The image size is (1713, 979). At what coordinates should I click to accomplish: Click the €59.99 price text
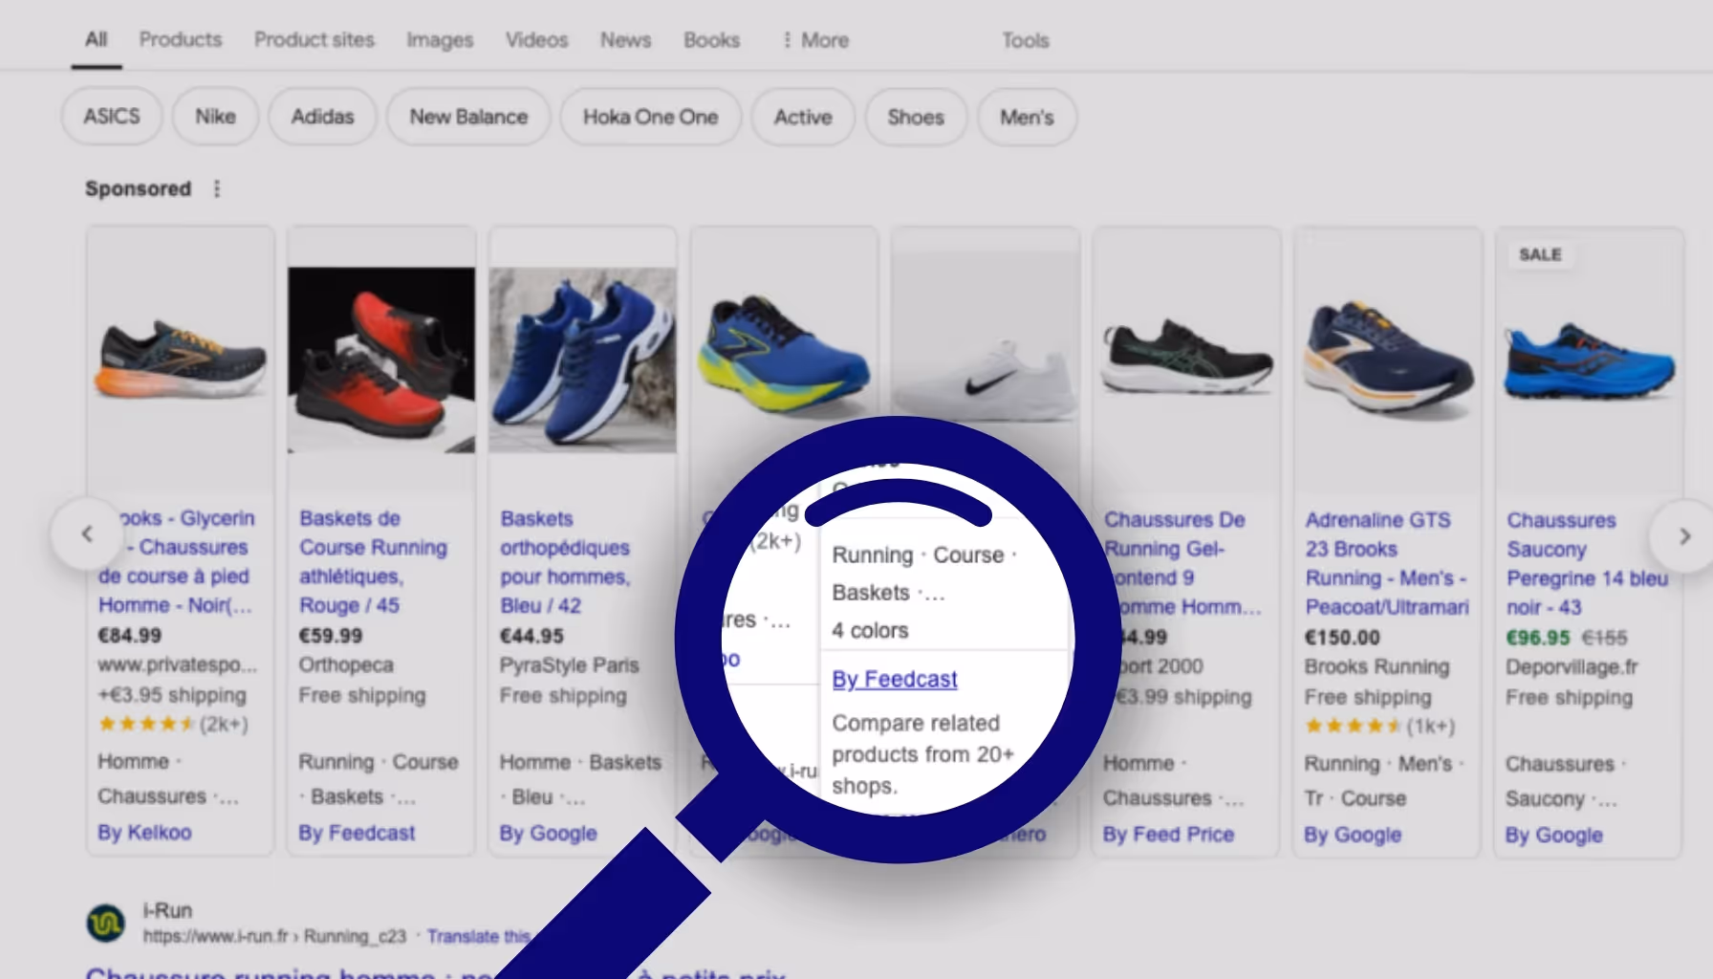click(x=331, y=635)
